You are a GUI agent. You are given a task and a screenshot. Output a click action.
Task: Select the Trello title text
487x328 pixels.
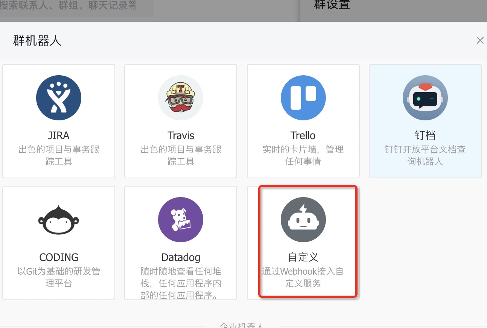(303, 135)
